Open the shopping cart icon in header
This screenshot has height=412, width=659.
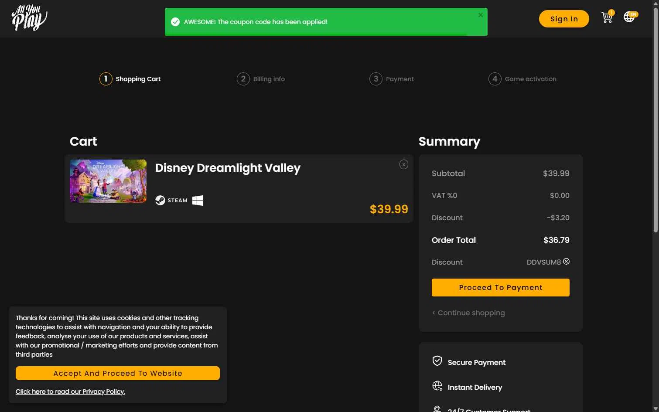click(x=607, y=17)
